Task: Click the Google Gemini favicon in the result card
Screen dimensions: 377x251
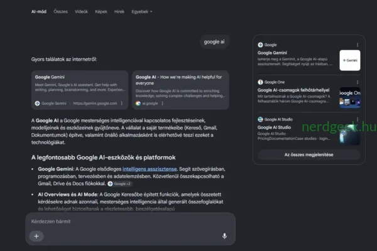Action: [x=37, y=104]
